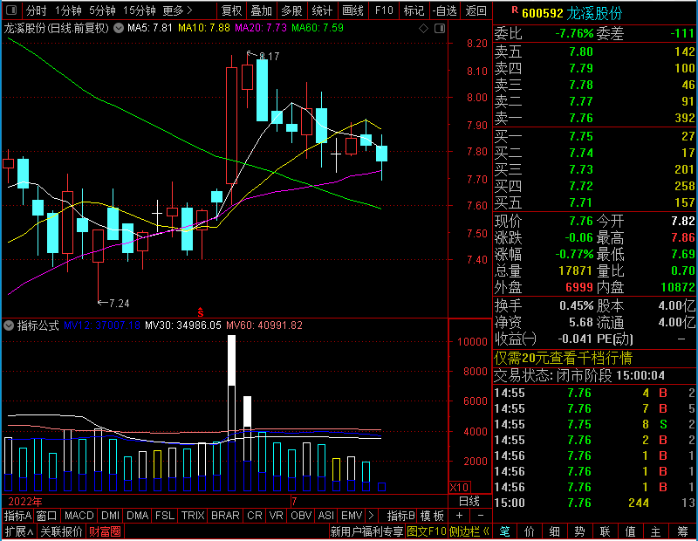Click the 卖一 price 7.76
Screen dimensions: 698x541
(x=581, y=118)
